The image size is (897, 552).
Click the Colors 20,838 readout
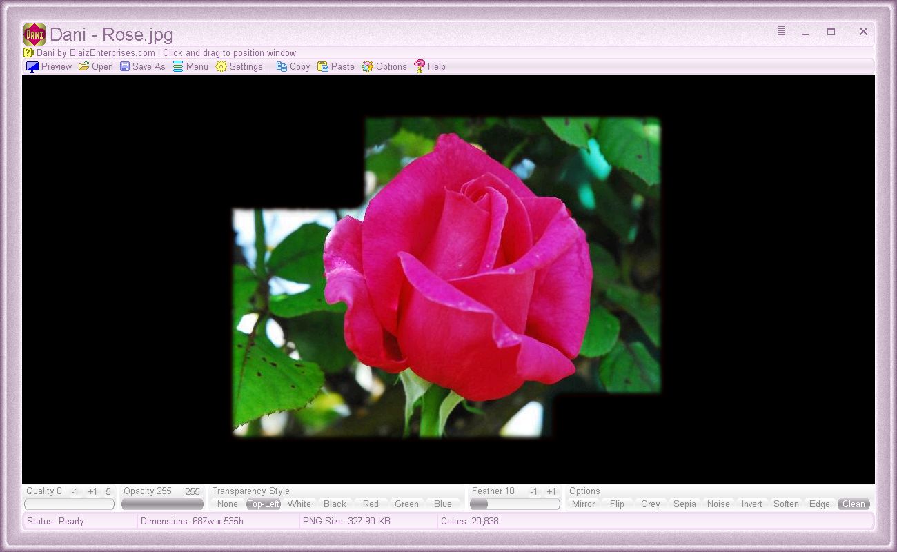click(470, 521)
